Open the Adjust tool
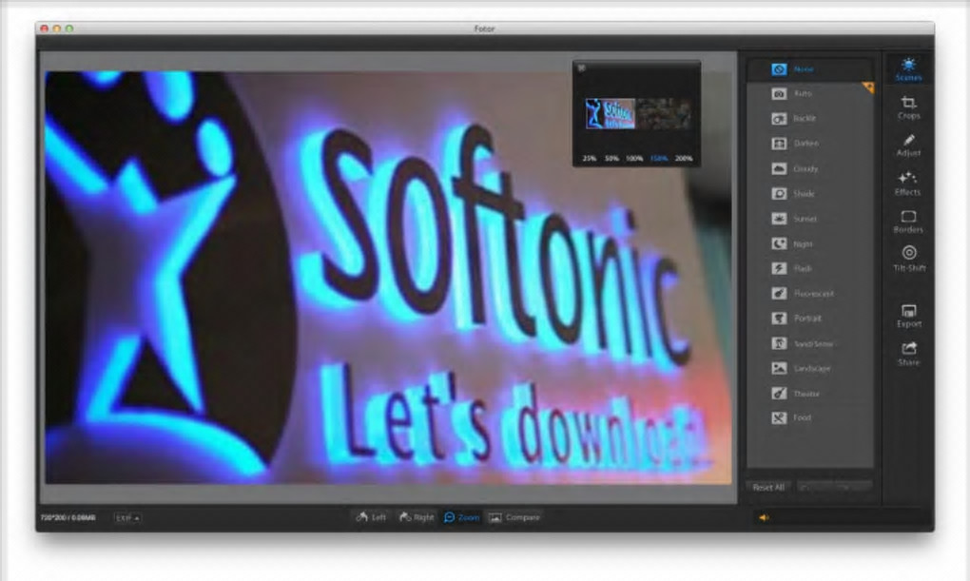The image size is (970, 581). click(x=908, y=145)
